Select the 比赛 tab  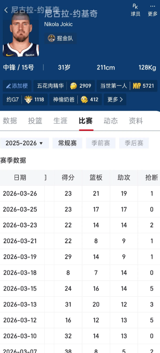click(86, 121)
